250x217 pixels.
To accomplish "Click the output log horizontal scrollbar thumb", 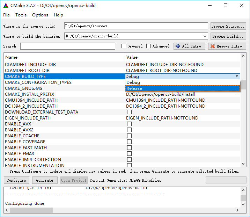I will coord(31,210).
